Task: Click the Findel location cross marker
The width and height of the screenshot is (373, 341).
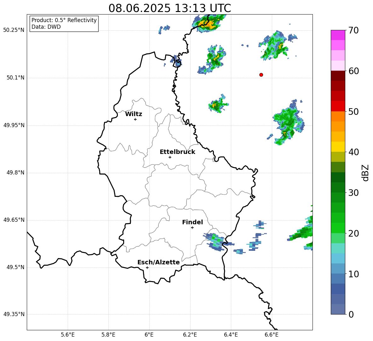Action: [x=192, y=228]
